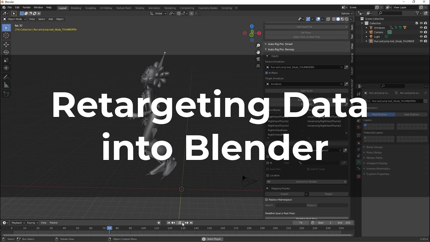Viewport: 430px width, 242px height.
Task: Toggle X-ray viewport mode
Action: [x=328, y=19]
